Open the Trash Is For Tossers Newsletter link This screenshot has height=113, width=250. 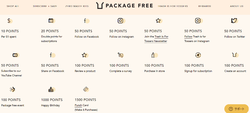(156, 39)
